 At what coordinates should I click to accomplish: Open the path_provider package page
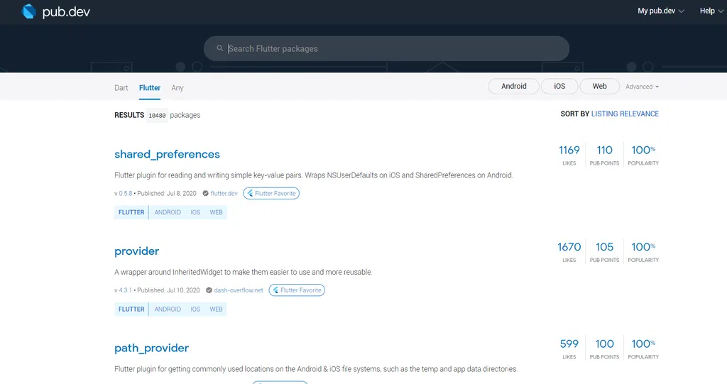tap(152, 348)
